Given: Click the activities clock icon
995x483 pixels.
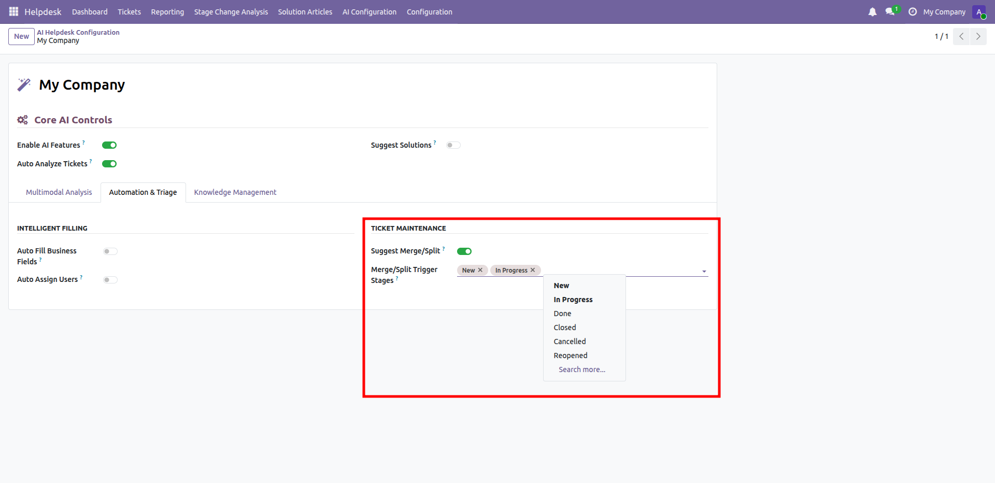Looking at the screenshot, I should (x=913, y=12).
